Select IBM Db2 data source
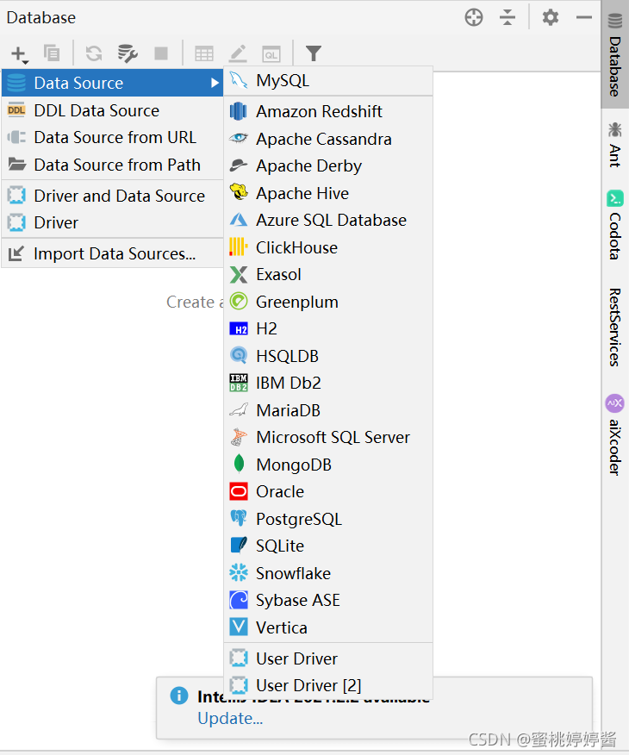The width and height of the screenshot is (629, 755). coord(328,383)
